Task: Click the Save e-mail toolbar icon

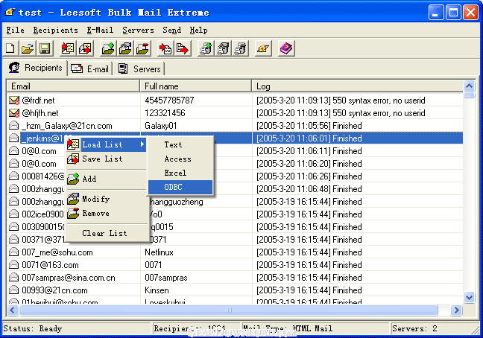Action: pos(183,48)
